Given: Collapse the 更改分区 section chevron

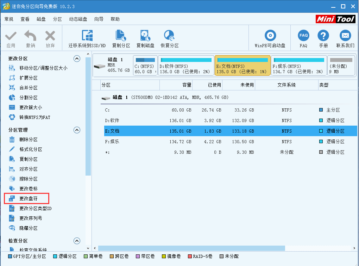Looking at the screenshot, I should click(x=77, y=59).
